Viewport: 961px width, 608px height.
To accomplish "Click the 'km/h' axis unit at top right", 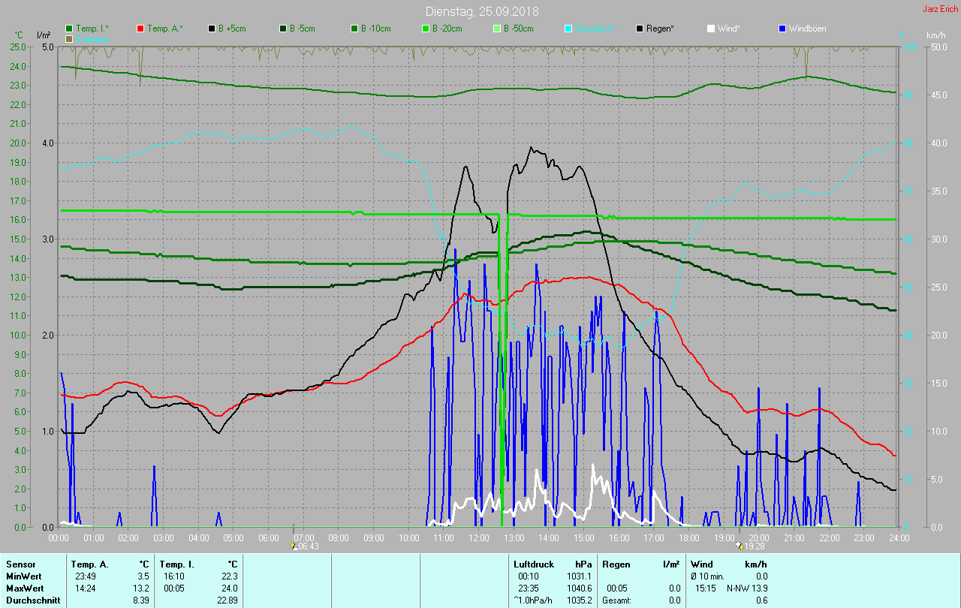I will click(935, 35).
